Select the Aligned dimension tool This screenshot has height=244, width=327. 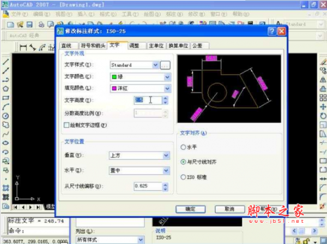(33, 47)
